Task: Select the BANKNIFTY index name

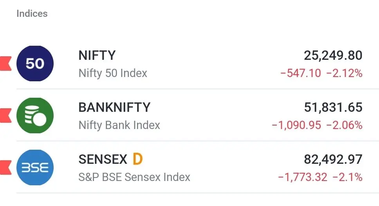Action: 114,107
